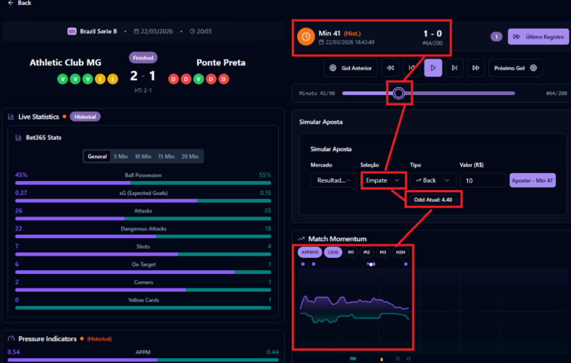Viewport: 571px width, 363px height.
Task: Toggle the APPM10 momentum chip
Action: (x=309, y=252)
